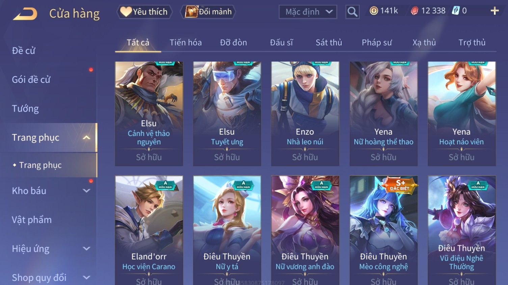Expand the Kho báu sidebar section
Image resolution: width=508 pixels, height=285 pixels.
86,191
